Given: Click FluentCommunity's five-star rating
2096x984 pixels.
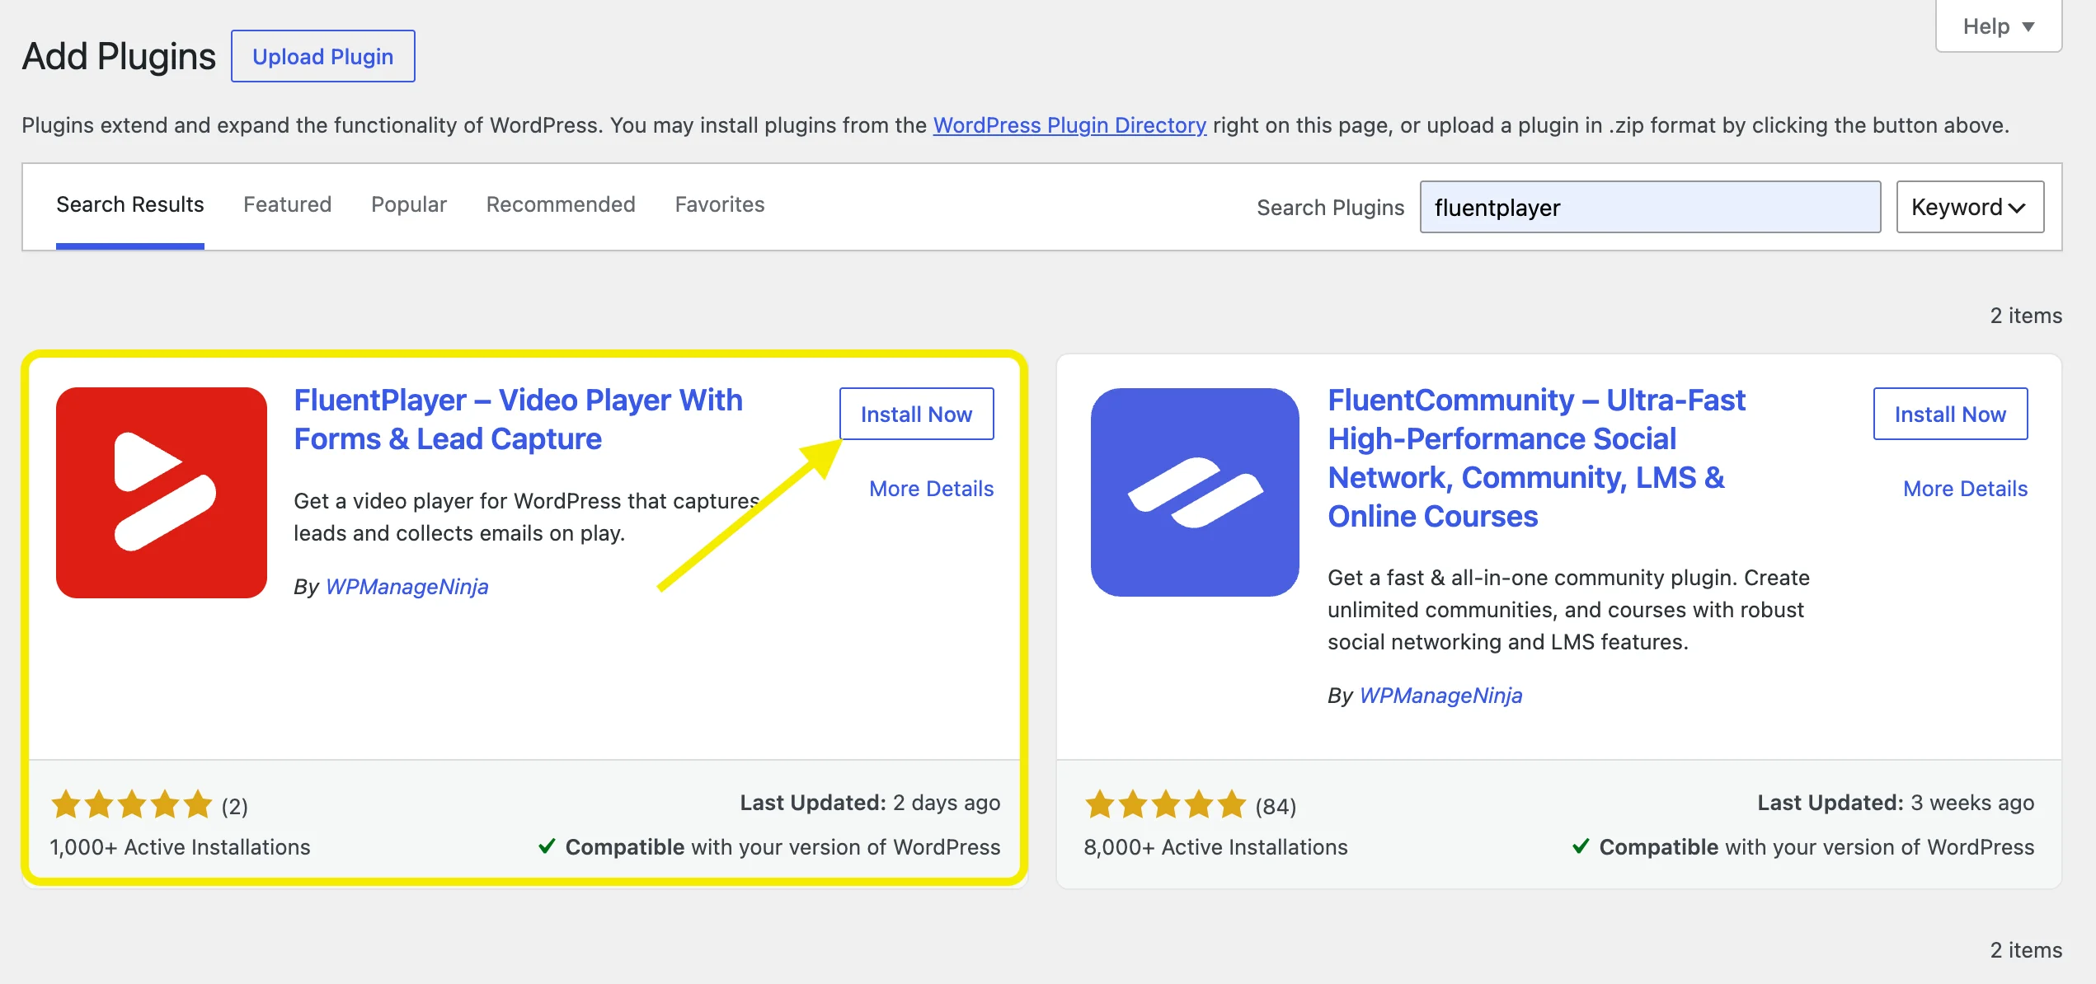Looking at the screenshot, I should 1165,804.
